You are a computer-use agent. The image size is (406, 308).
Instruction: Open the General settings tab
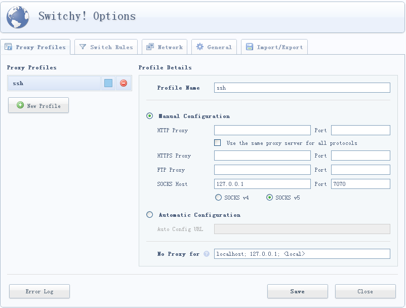pos(214,47)
